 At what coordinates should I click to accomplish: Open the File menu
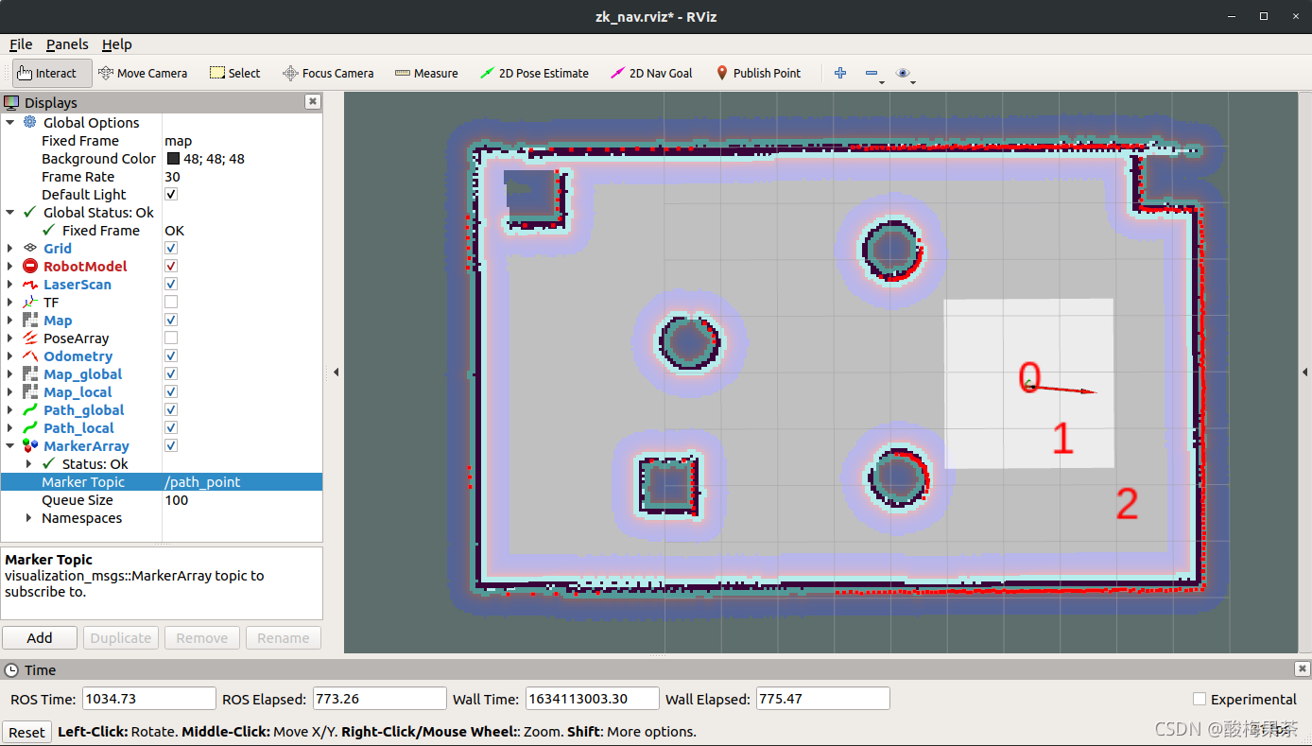(21, 44)
